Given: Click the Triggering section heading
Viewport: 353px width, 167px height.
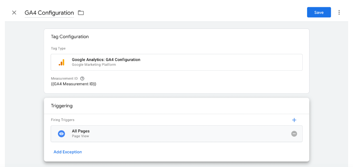Looking at the screenshot, I should pos(62,106).
